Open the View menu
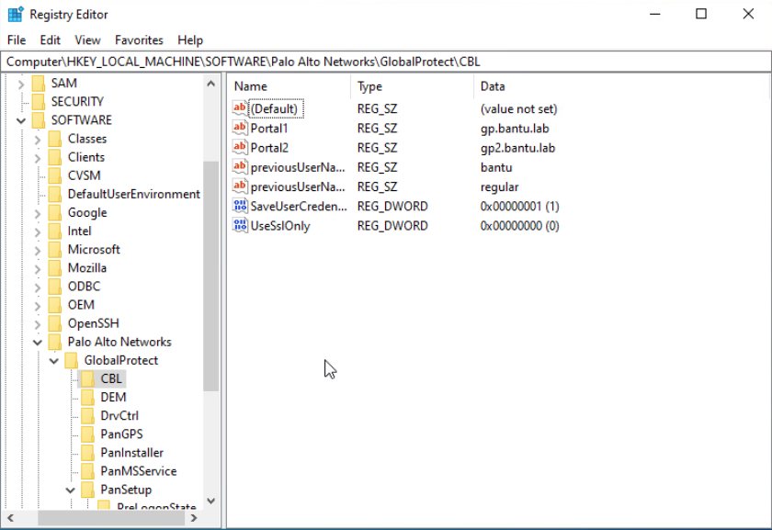772x530 pixels. (x=87, y=39)
